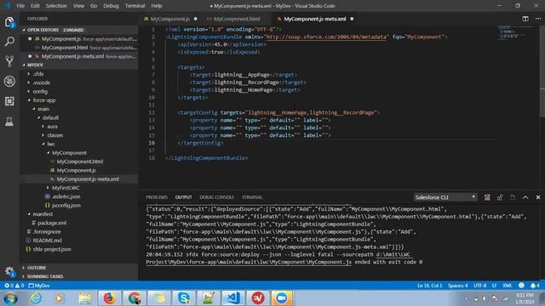Open sfdx-project.json file
Viewport: 545px width, 306px height.
click(79, 249)
